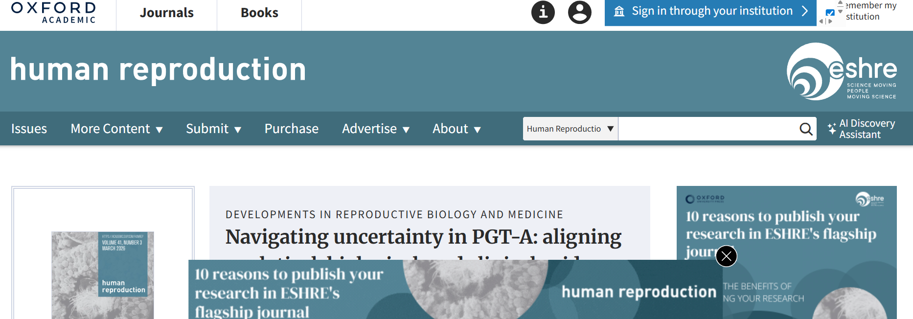913x319 pixels.
Task: Open the user account icon
Action: [579, 12]
